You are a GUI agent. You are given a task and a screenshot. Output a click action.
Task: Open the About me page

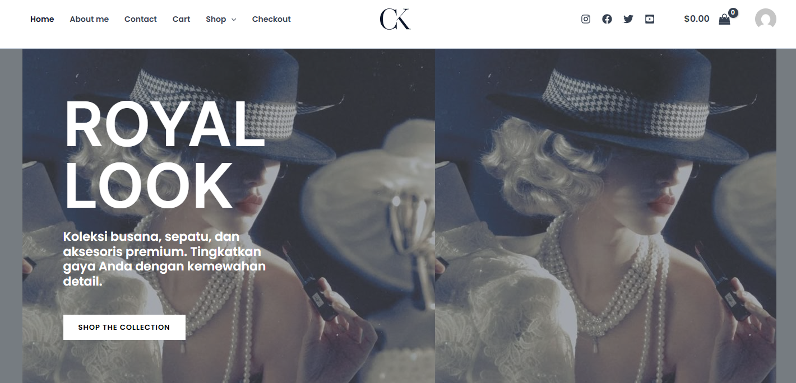click(89, 19)
